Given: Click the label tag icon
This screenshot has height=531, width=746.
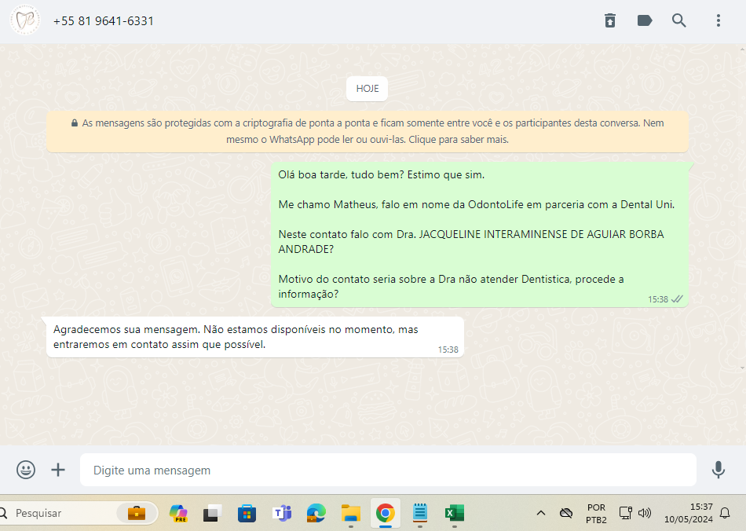Looking at the screenshot, I should click(645, 20).
